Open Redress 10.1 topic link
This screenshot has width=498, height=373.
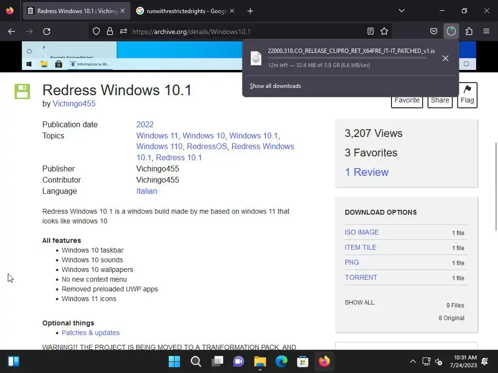[x=179, y=158]
